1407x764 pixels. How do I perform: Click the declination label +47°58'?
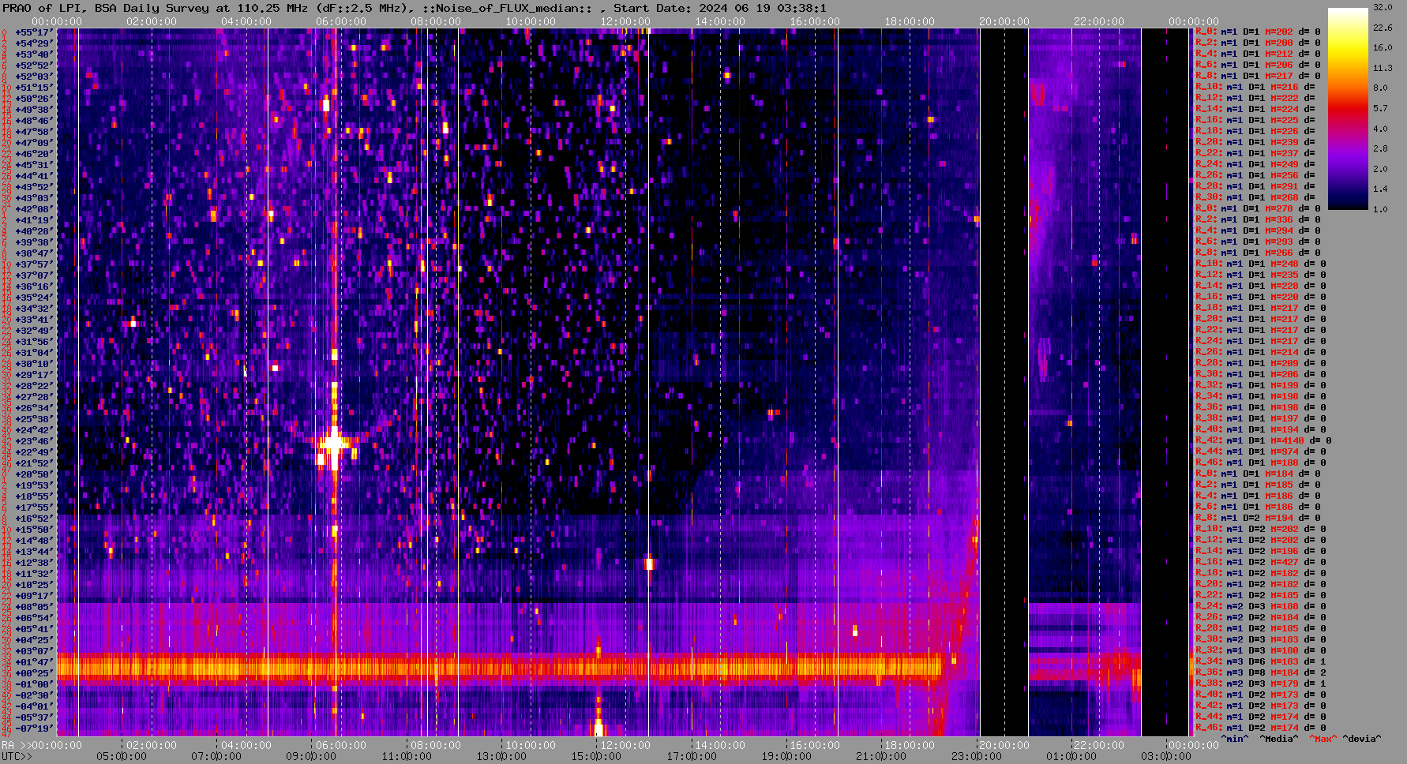coord(34,132)
